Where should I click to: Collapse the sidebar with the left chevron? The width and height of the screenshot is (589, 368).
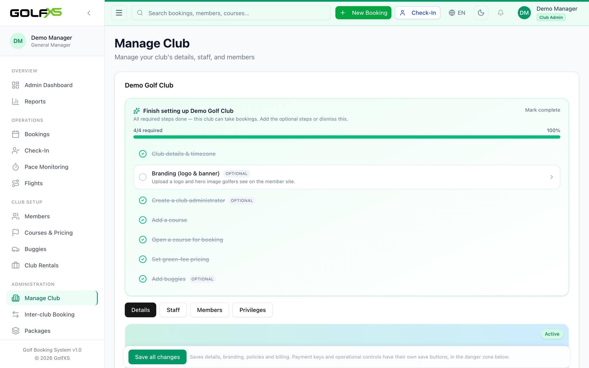(x=89, y=13)
